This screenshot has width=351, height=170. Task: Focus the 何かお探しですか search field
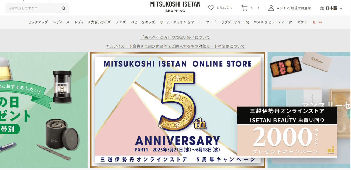click(34, 8)
